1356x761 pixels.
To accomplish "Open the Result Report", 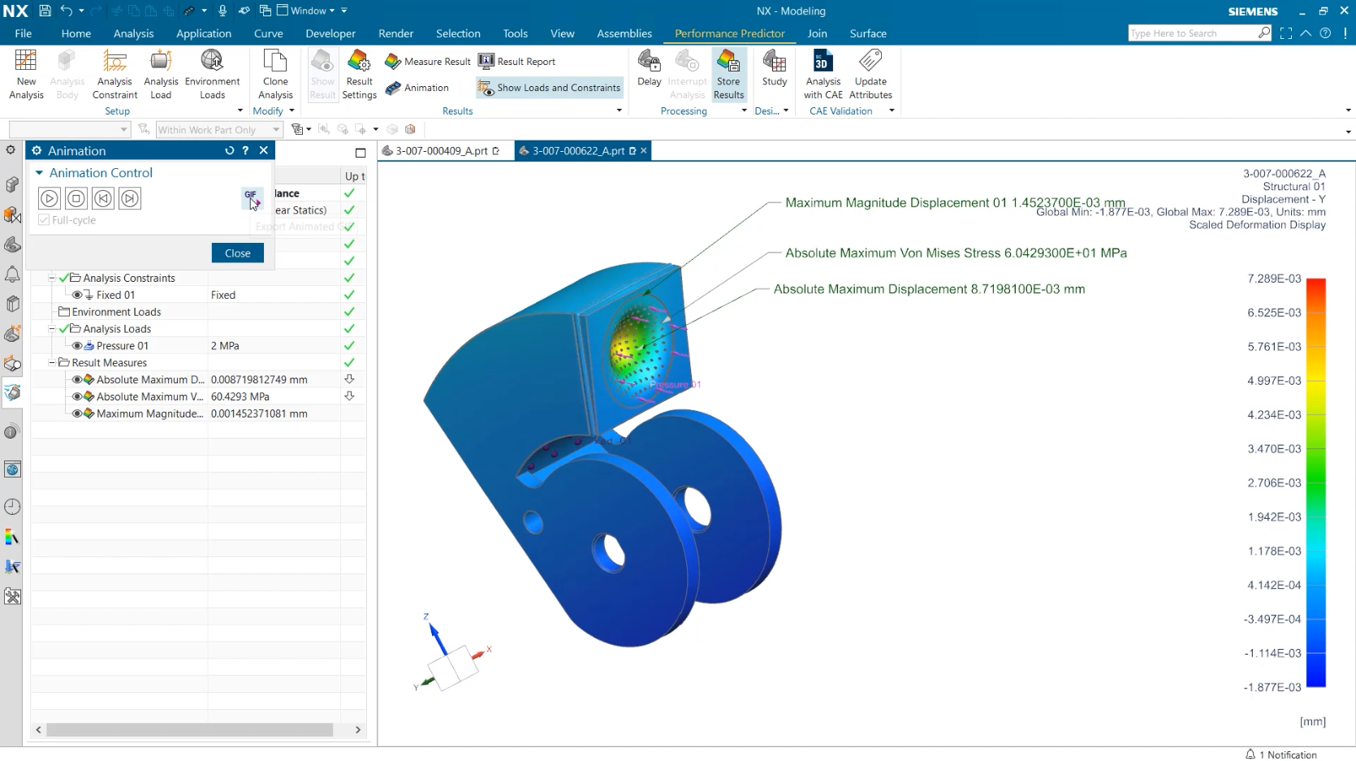I will click(x=517, y=62).
